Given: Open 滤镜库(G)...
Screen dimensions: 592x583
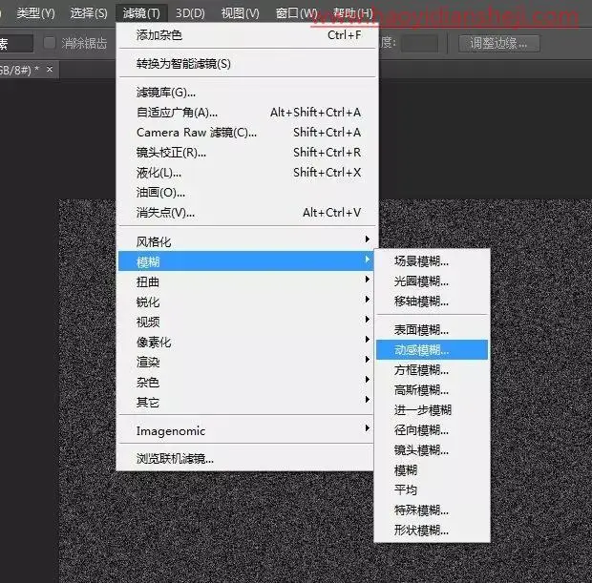Looking at the screenshot, I should pos(248,93).
